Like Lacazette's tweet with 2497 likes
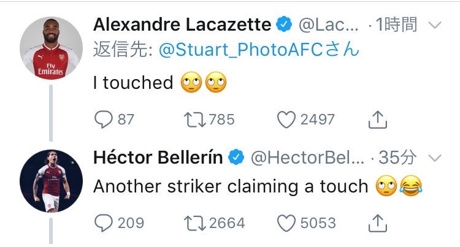The height and width of the screenshot is (247, 460). [285, 120]
